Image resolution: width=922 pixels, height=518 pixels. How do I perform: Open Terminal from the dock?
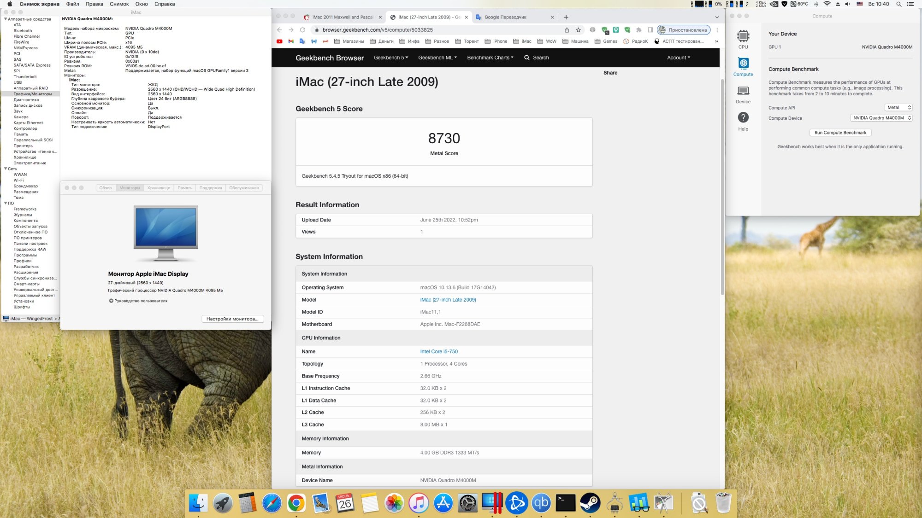565,503
